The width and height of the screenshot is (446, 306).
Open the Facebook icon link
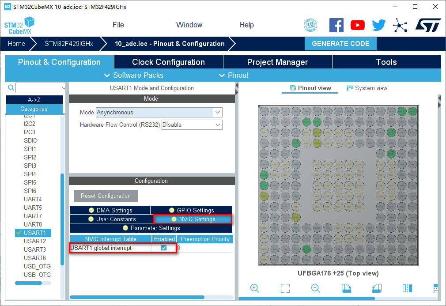coord(336,25)
